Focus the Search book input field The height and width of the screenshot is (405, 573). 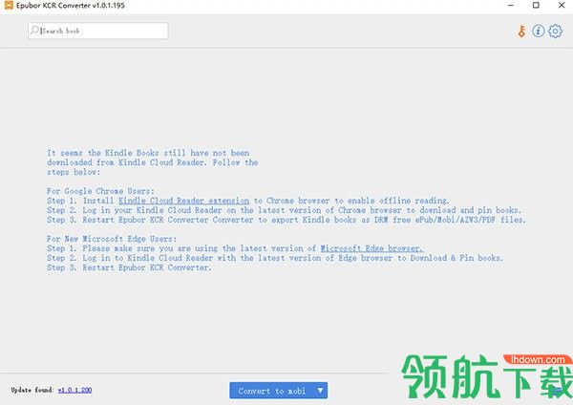98,31
